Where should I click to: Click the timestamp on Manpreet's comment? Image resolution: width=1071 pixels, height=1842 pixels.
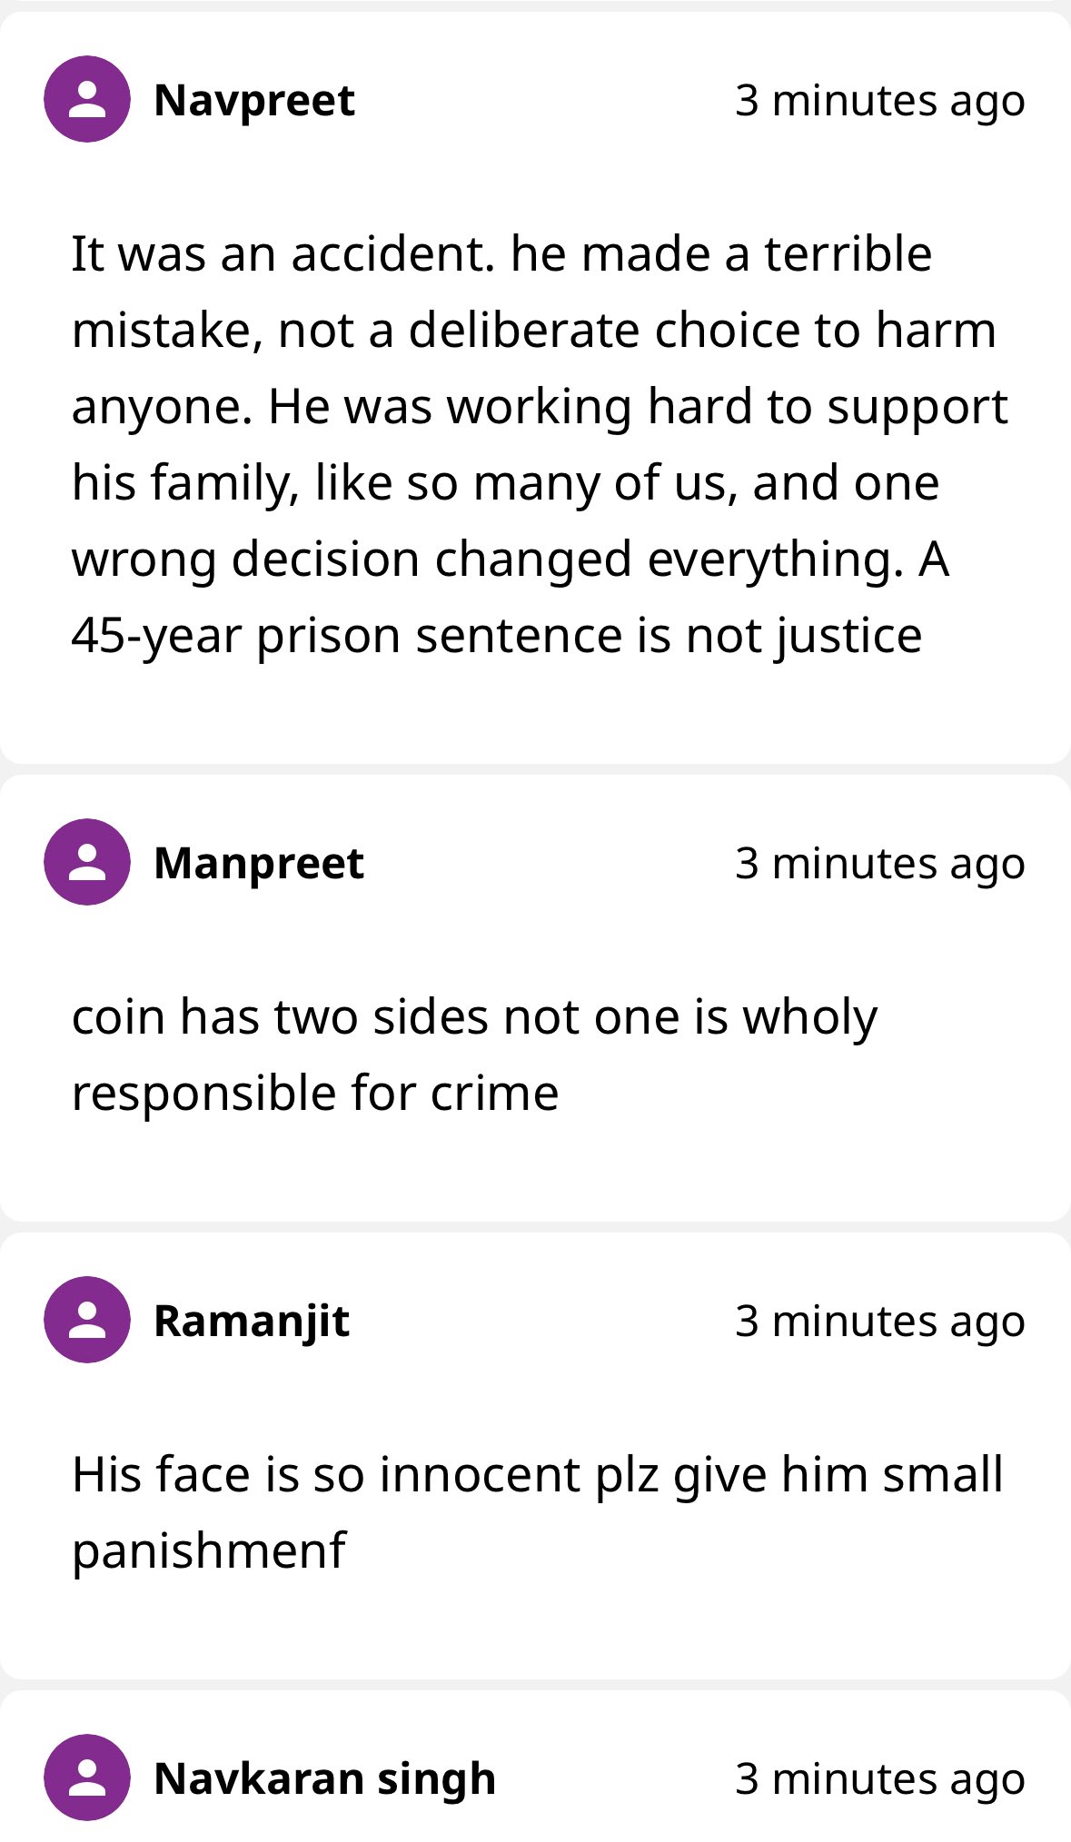pos(880,864)
